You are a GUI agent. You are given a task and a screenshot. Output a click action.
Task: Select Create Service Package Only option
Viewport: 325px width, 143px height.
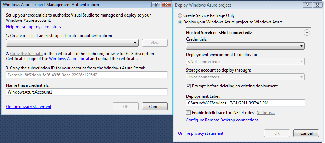[206, 15]
